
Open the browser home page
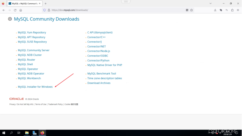coord(21,10)
